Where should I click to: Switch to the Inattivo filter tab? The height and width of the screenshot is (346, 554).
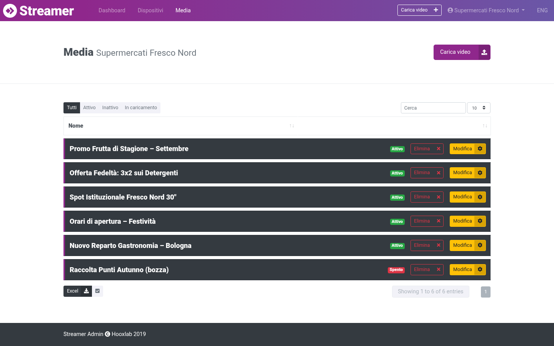click(110, 108)
